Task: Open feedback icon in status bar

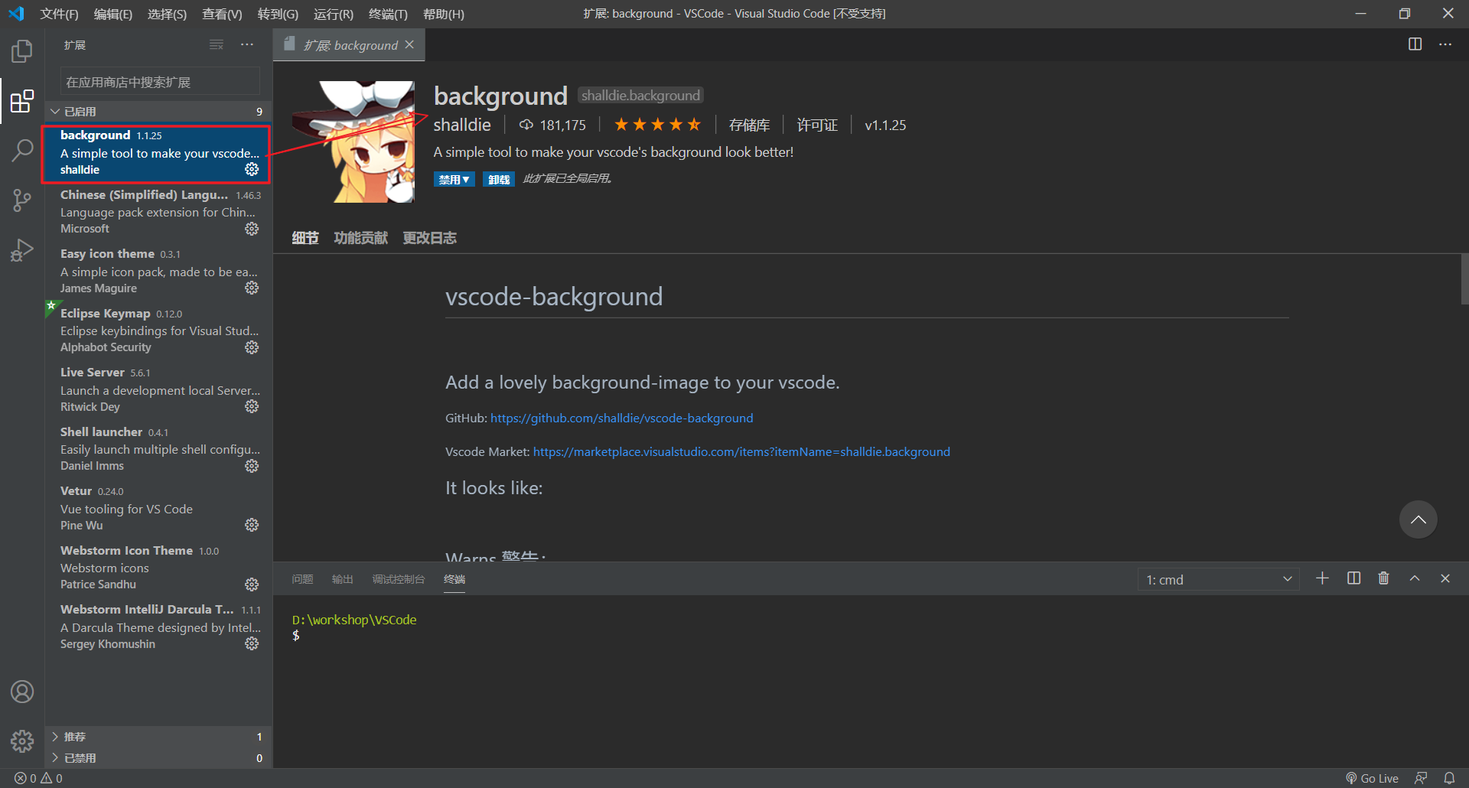Action: coord(1421,778)
